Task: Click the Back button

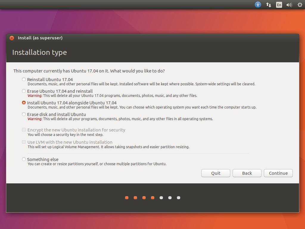Action: click(247, 173)
